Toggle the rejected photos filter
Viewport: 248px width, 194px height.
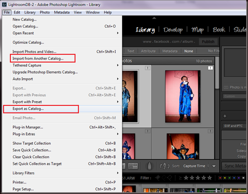pyautogui.click(x=170, y=178)
